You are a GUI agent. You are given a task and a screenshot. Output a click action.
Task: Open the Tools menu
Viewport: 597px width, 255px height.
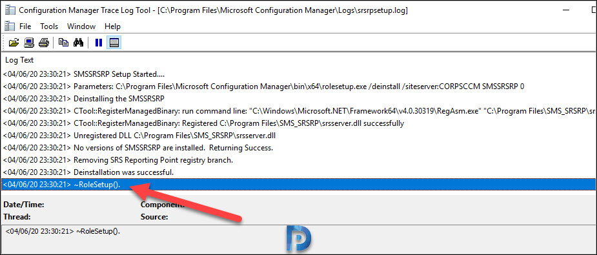[x=49, y=26]
